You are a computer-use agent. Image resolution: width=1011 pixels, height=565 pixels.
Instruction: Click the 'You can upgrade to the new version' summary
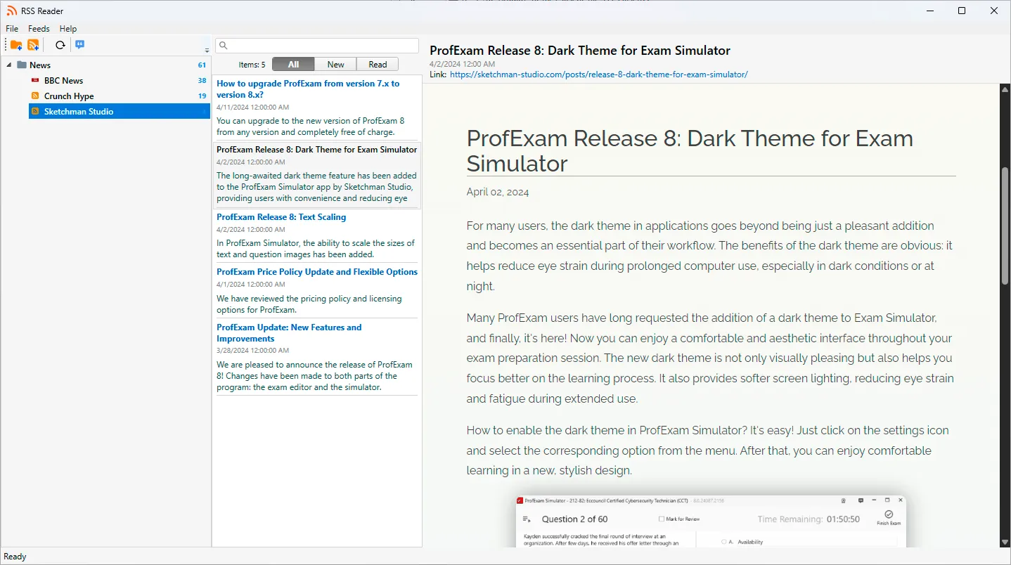pos(311,126)
